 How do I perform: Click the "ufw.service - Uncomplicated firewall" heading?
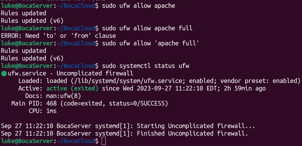(x=71, y=73)
